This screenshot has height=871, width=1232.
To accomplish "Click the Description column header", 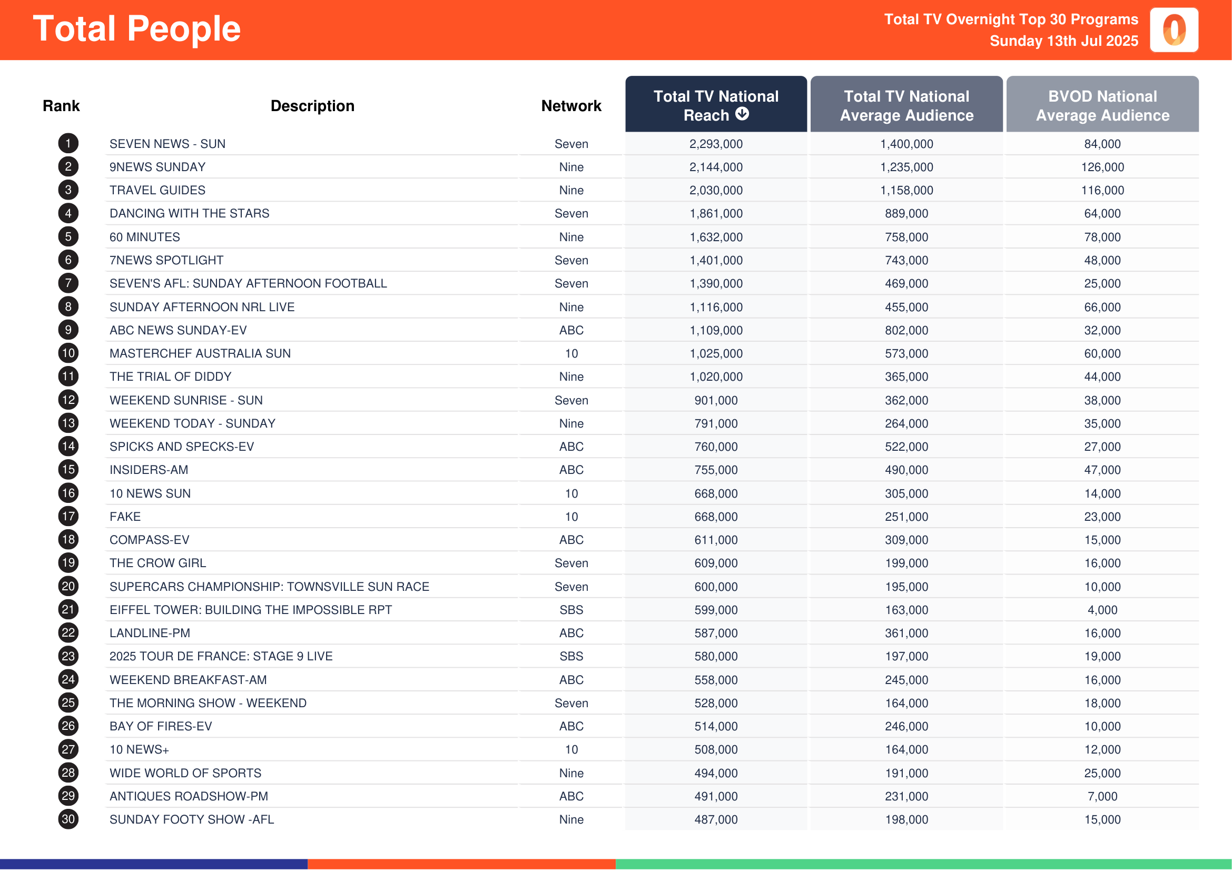I will [312, 106].
